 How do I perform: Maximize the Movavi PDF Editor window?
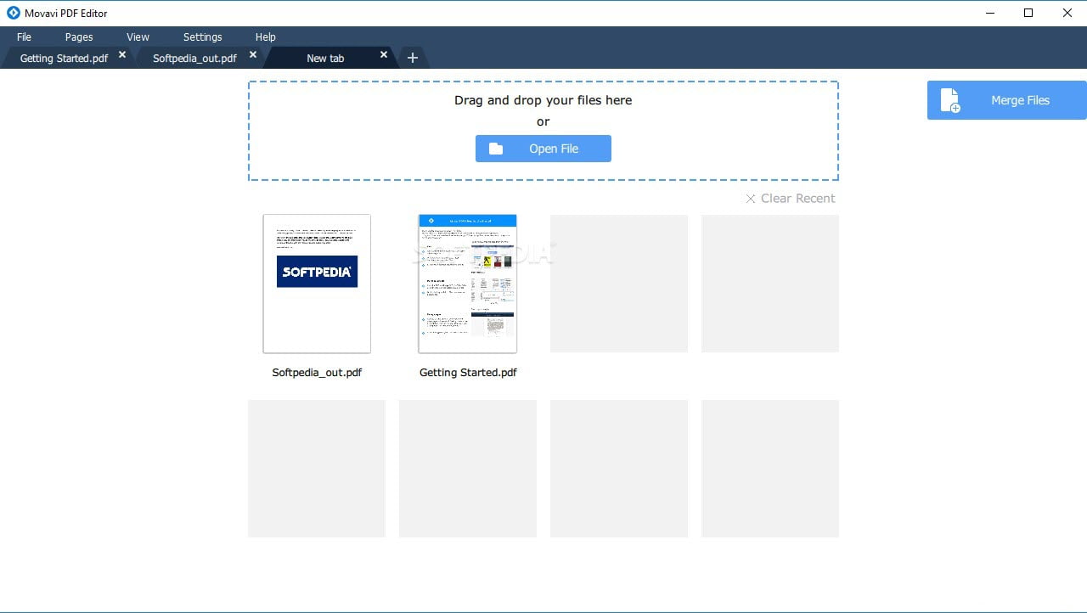[1028, 13]
